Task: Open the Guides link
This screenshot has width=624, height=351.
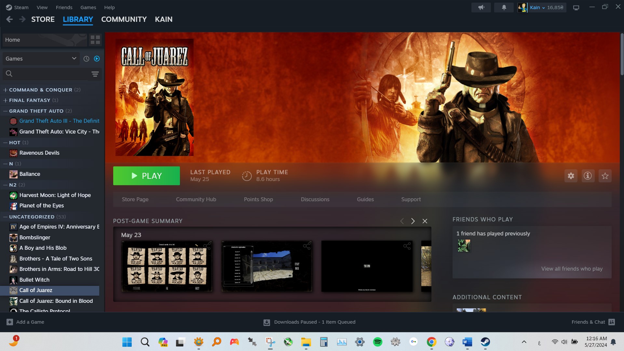Action: click(365, 199)
